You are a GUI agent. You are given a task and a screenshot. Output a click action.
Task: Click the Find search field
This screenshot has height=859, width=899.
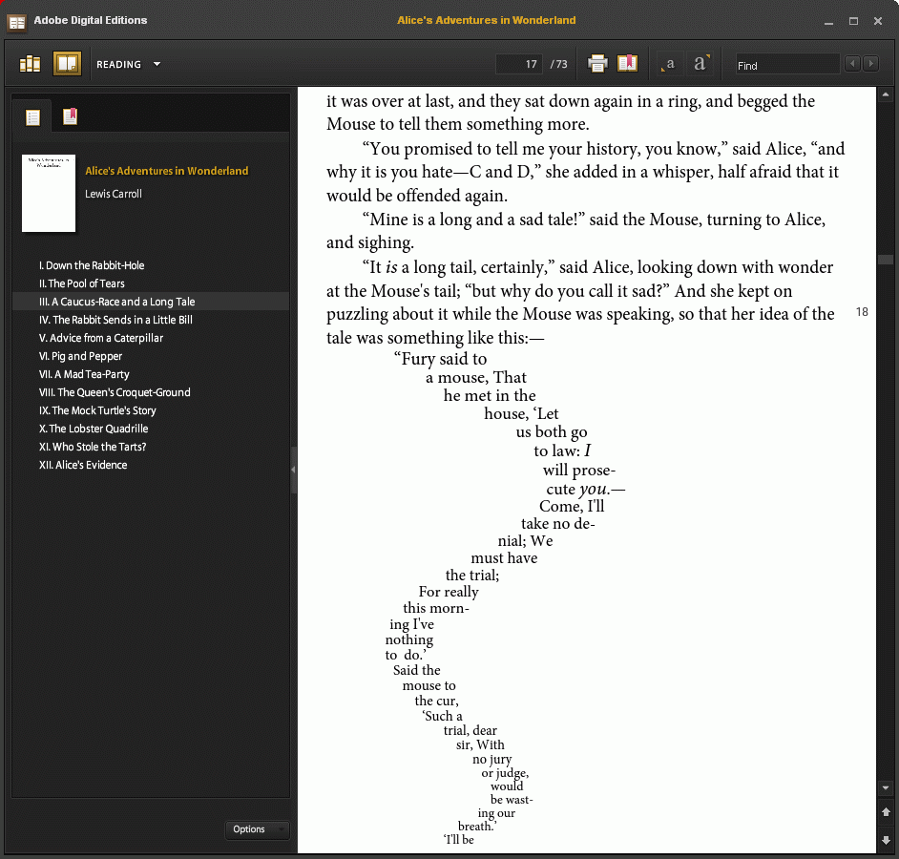[787, 65]
